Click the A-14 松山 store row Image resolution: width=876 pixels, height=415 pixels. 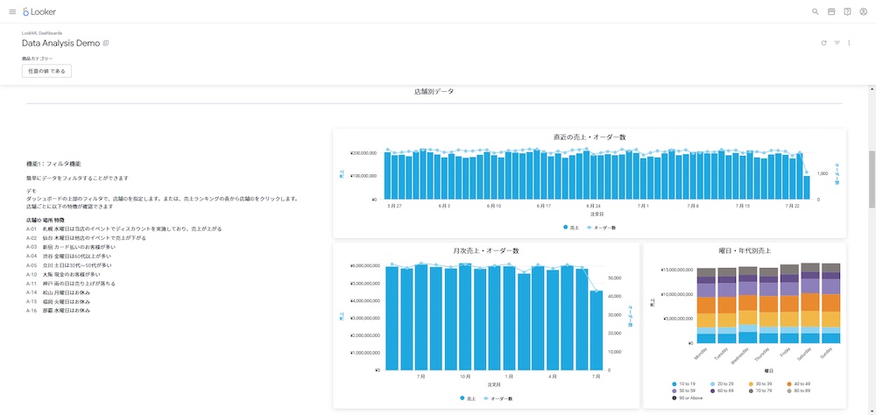pyautogui.click(x=58, y=292)
